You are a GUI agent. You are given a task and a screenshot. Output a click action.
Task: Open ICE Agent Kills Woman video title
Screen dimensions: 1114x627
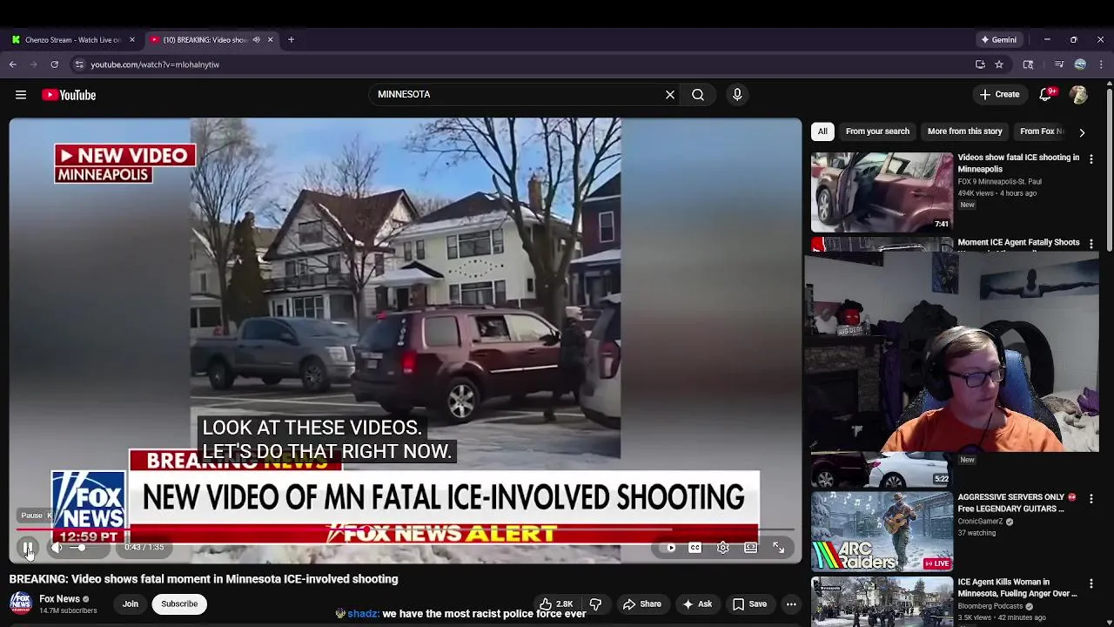tap(1017, 588)
